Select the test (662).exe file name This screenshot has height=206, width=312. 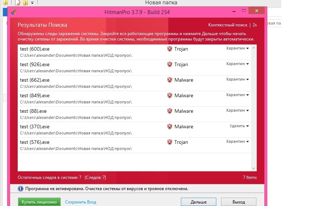click(x=35, y=80)
